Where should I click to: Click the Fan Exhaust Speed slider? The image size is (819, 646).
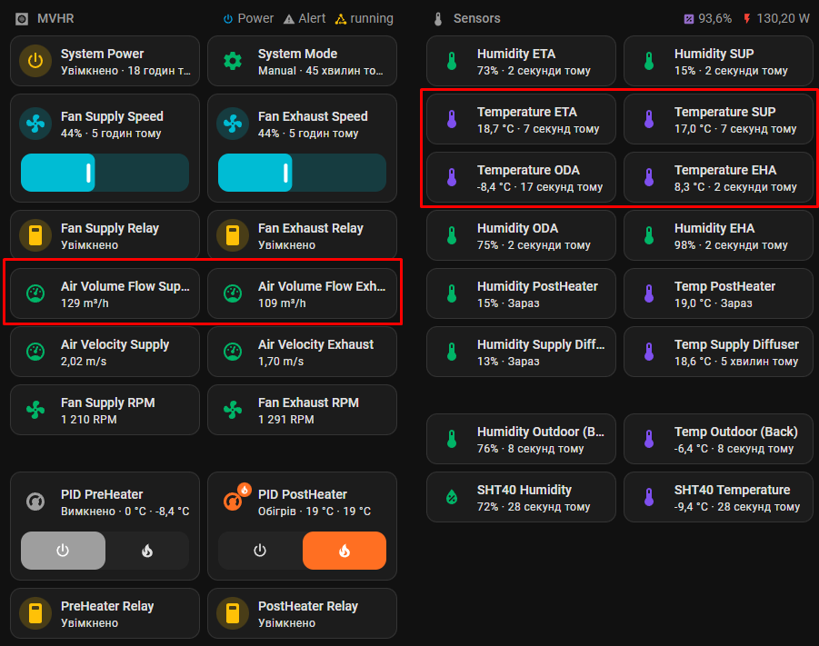(x=302, y=173)
